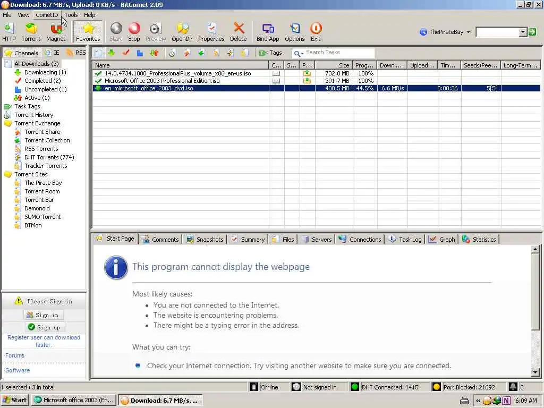Open the Forums link
This screenshot has height=408, width=544.
[x=14, y=355]
